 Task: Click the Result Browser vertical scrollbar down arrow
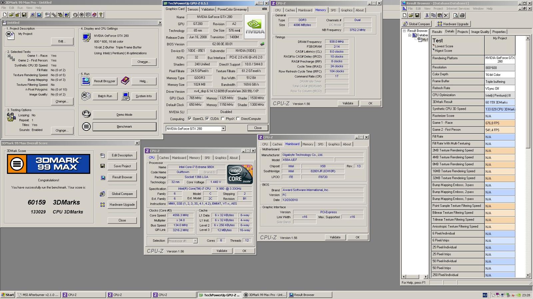[528, 275]
